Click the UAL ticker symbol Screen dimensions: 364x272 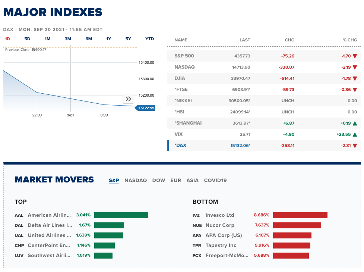[19, 235]
